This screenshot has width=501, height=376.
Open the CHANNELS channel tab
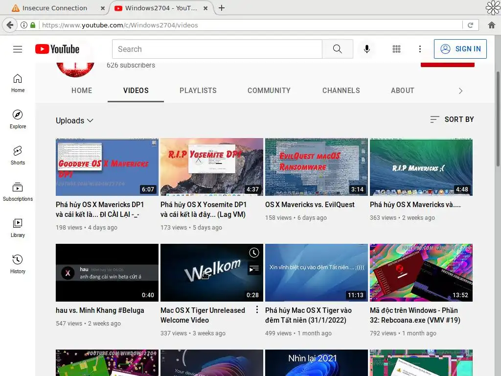341,91
